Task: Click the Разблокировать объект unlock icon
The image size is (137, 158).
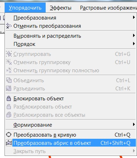Action: point(9,107)
